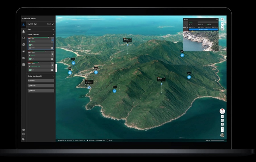Screen dimensions: 256x162
Task: Zoom out the map with minus
Action: pos(222,131)
